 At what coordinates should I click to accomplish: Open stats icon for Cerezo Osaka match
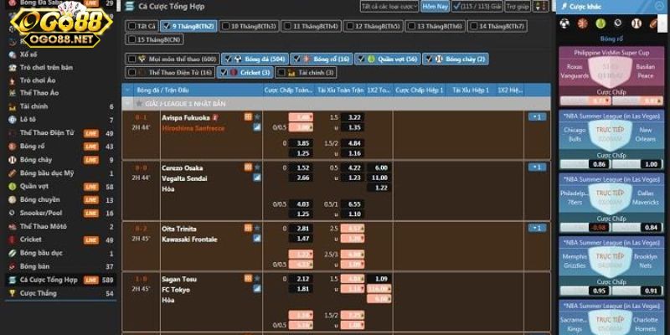click(248, 167)
